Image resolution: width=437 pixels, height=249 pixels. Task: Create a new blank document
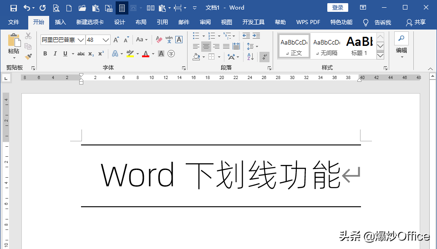(69, 8)
